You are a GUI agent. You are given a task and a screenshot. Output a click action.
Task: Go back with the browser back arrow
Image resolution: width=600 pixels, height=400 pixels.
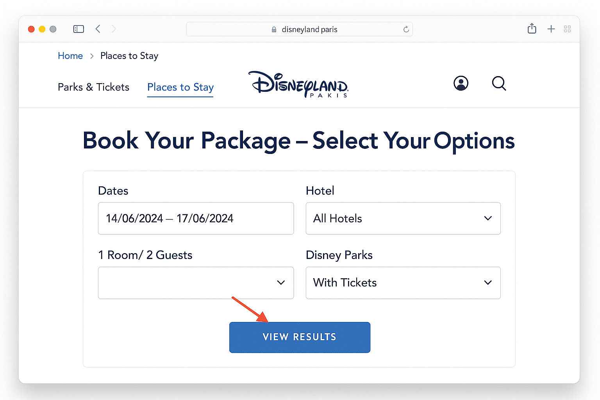(98, 29)
